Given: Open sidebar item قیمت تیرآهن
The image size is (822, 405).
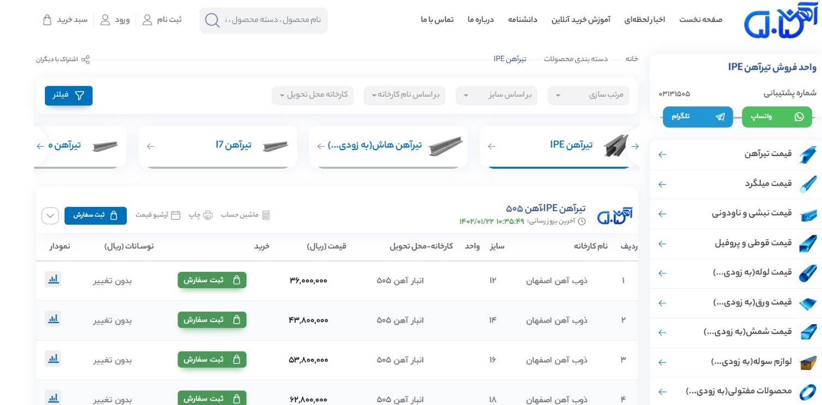Looking at the screenshot, I should point(736,154).
